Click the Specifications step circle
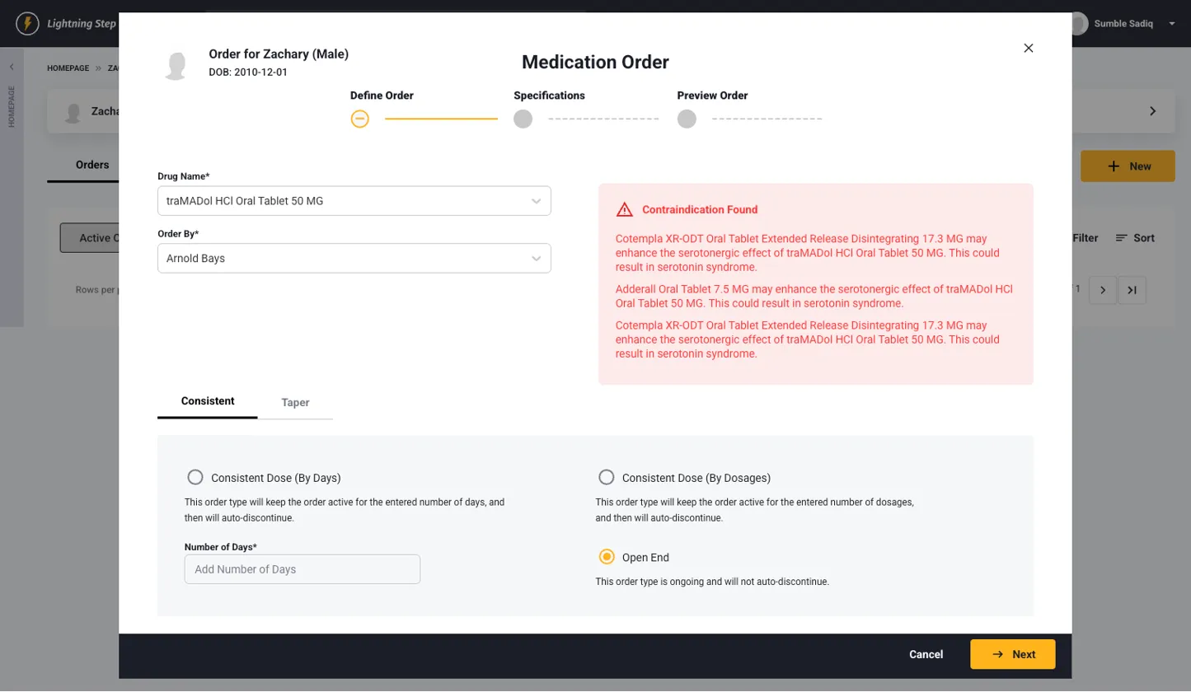 click(523, 119)
